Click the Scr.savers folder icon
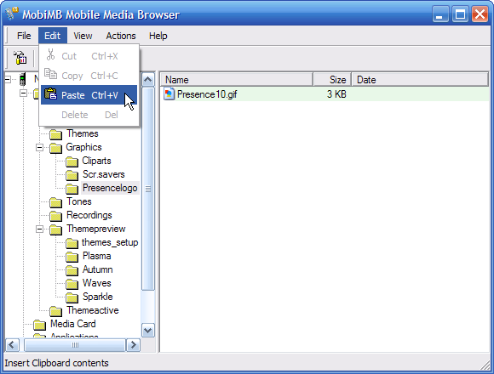This screenshot has height=374, width=494. click(72, 175)
